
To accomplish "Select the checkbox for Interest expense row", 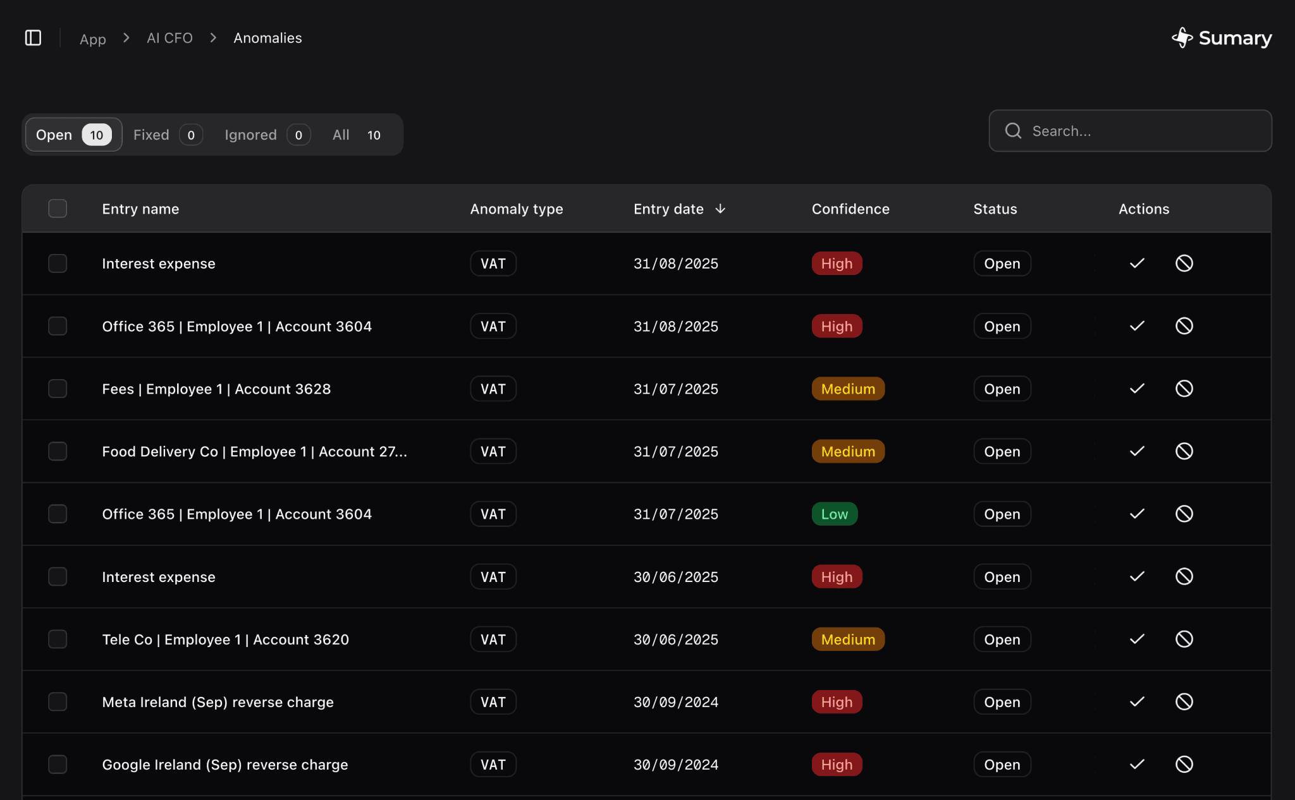I will (x=58, y=264).
